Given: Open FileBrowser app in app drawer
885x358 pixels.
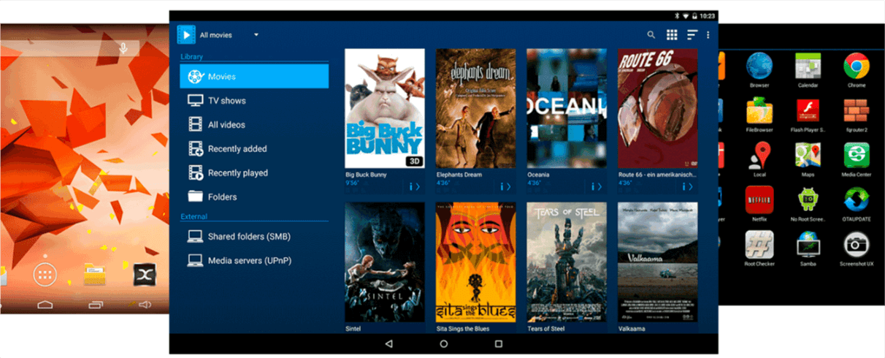Looking at the screenshot, I should 759,115.
